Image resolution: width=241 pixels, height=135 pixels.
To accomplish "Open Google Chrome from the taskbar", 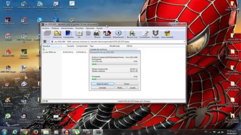I will pyautogui.click(x=25, y=132).
